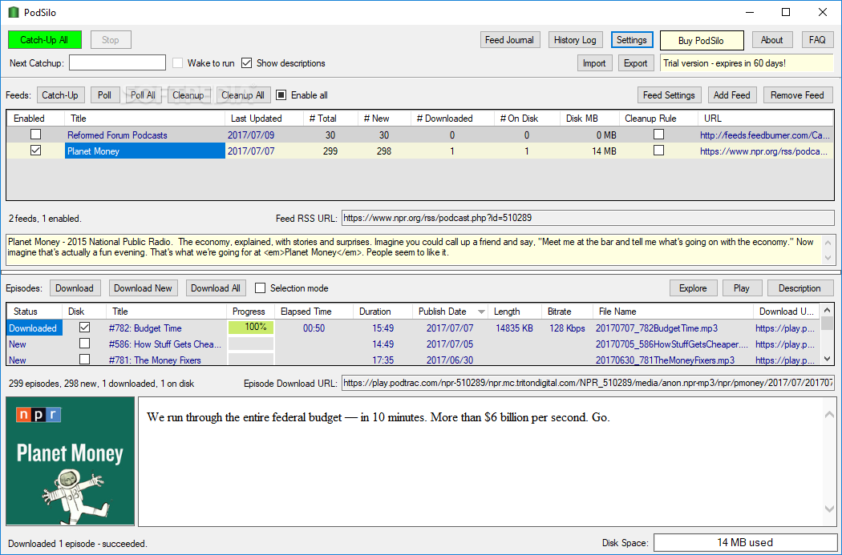Toggle Disk checkbox for #781: The Money Fixers
Image resolution: width=842 pixels, height=555 pixels.
coord(84,360)
